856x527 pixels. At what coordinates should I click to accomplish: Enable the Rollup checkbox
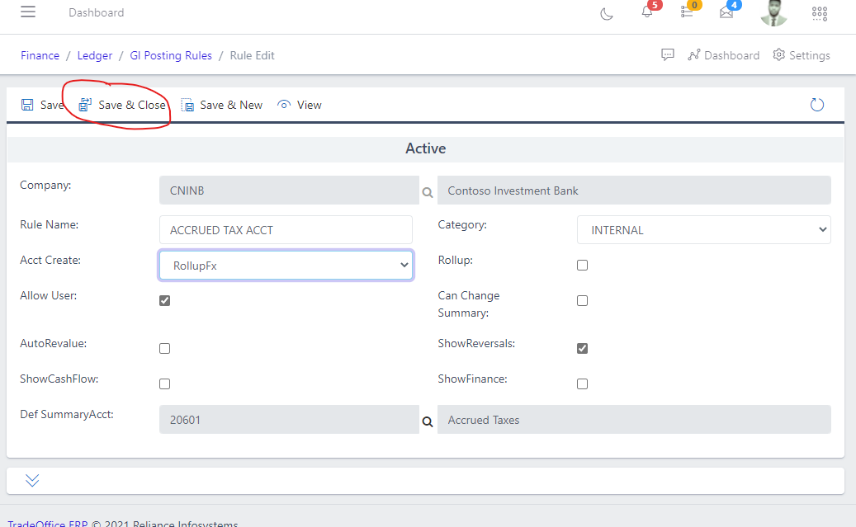(x=582, y=265)
